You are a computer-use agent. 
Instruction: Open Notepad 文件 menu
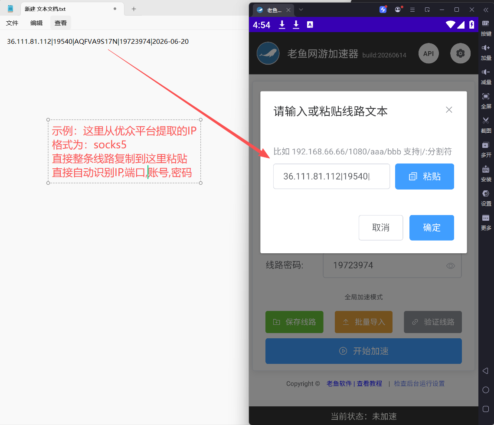pyautogui.click(x=12, y=23)
